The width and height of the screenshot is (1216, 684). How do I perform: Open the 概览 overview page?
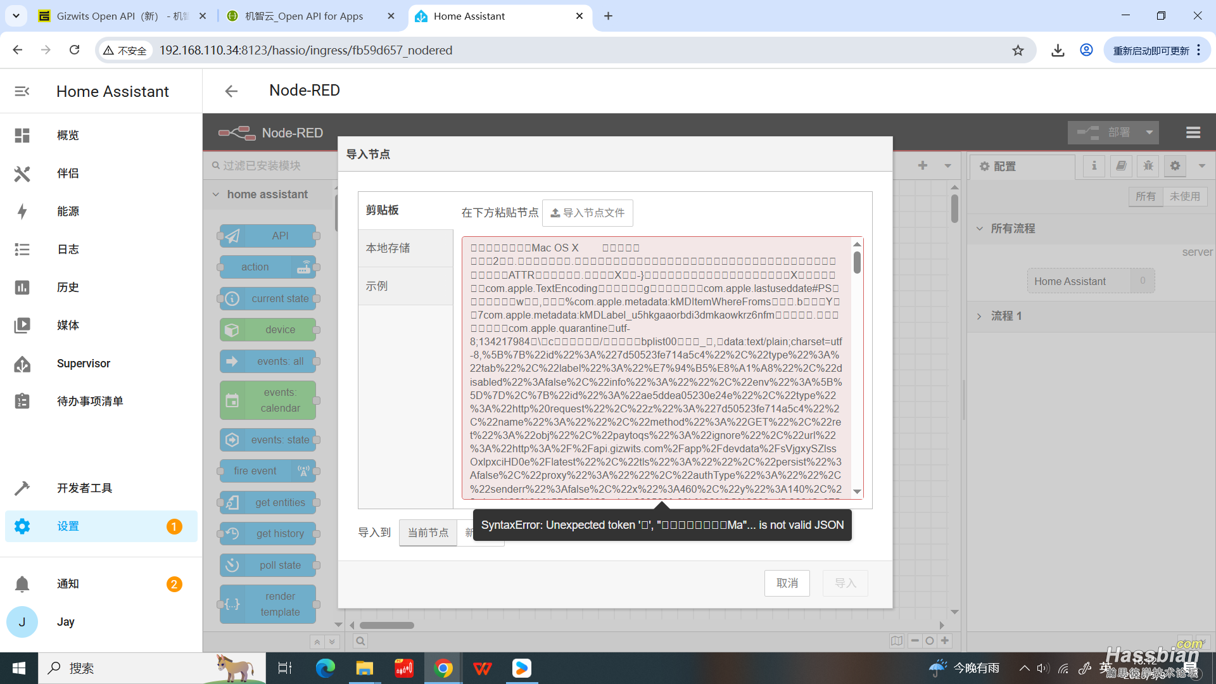pos(101,136)
